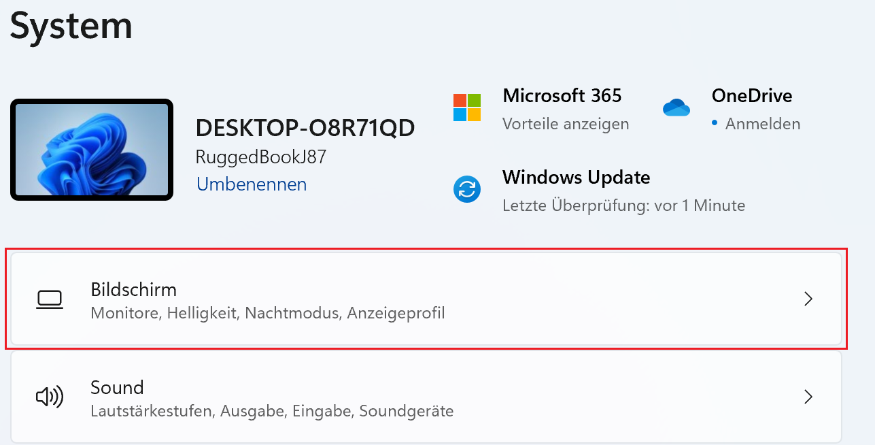Click the speaker icon beside Sound
This screenshot has height=445, width=875.
[50, 397]
